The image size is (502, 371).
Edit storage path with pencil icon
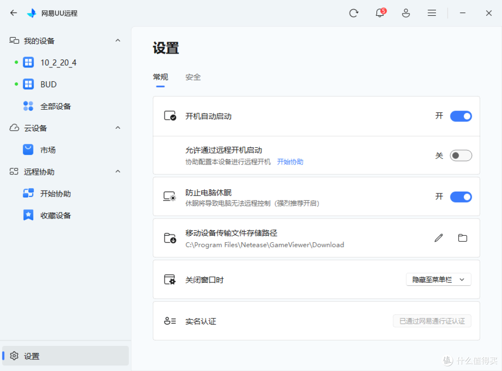(439, 238)
